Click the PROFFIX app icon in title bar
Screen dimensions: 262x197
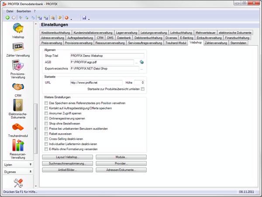(4, 3)
